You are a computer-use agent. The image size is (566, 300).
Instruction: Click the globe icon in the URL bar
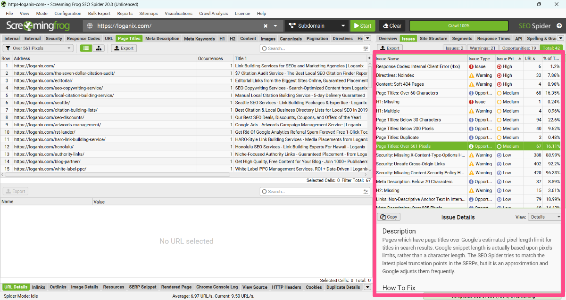pyautogui.click(x=90, y=26)
